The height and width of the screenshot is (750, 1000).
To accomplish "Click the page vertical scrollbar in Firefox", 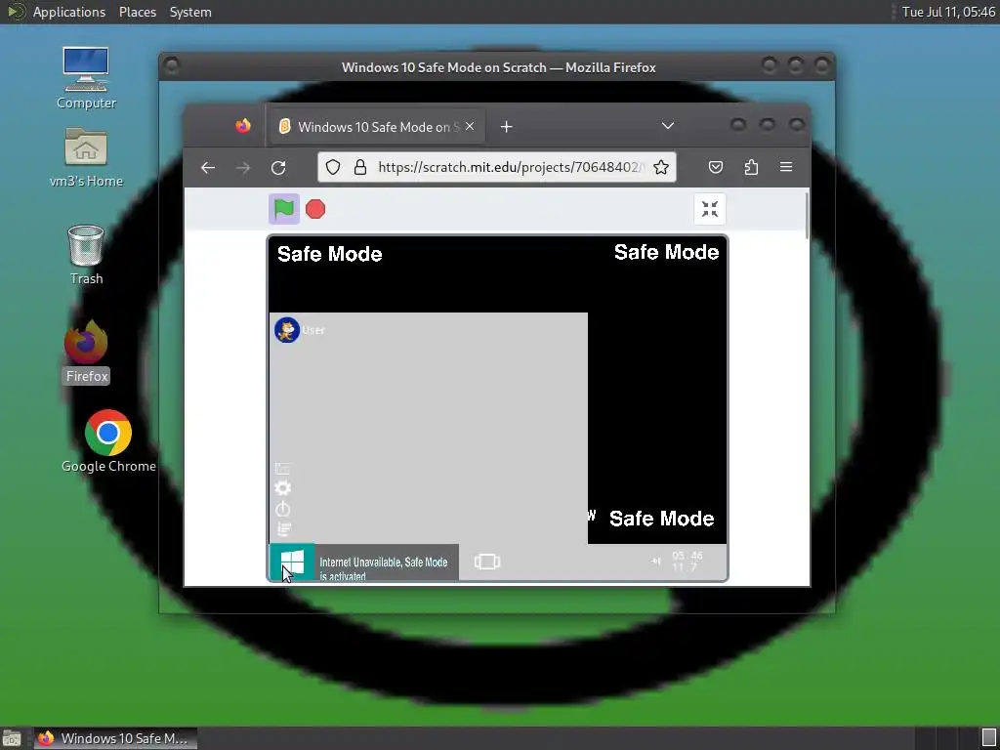I will click(807, 217).
